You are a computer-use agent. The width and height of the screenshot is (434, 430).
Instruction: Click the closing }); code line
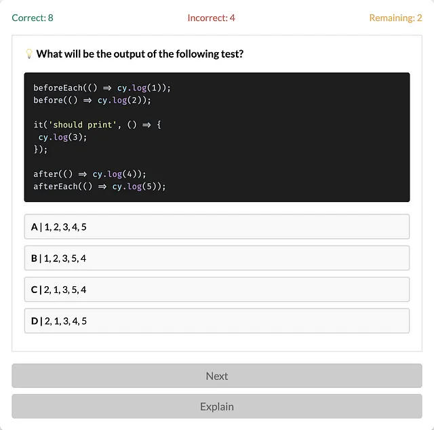click(x=41, y=149)
